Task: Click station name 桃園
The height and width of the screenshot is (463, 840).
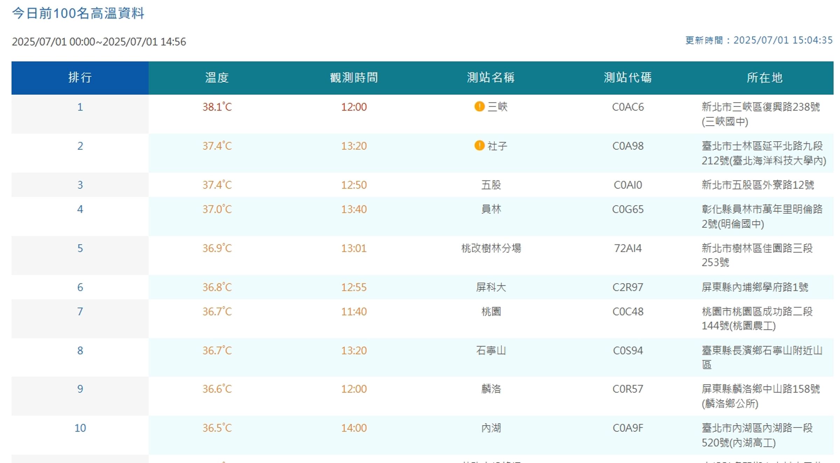Action: (x=491, y=312)
